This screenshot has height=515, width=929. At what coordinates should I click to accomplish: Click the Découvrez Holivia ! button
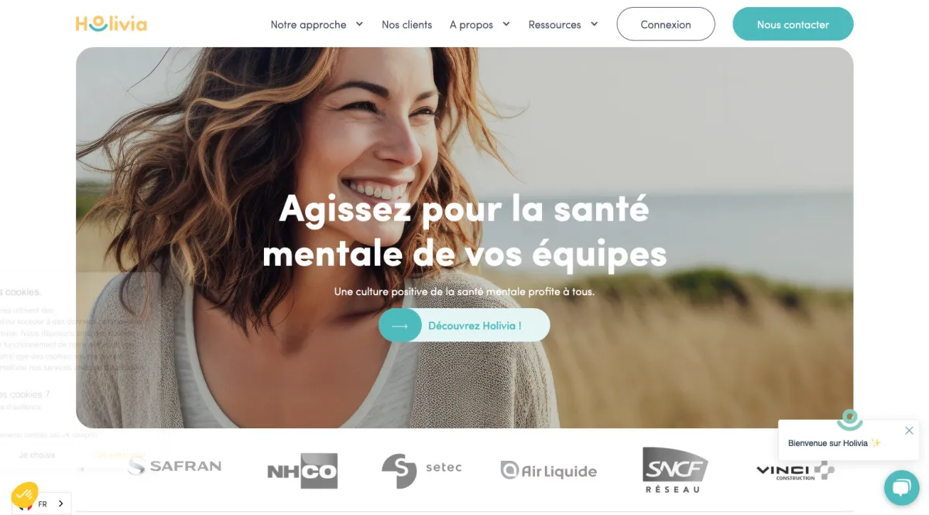464,325
